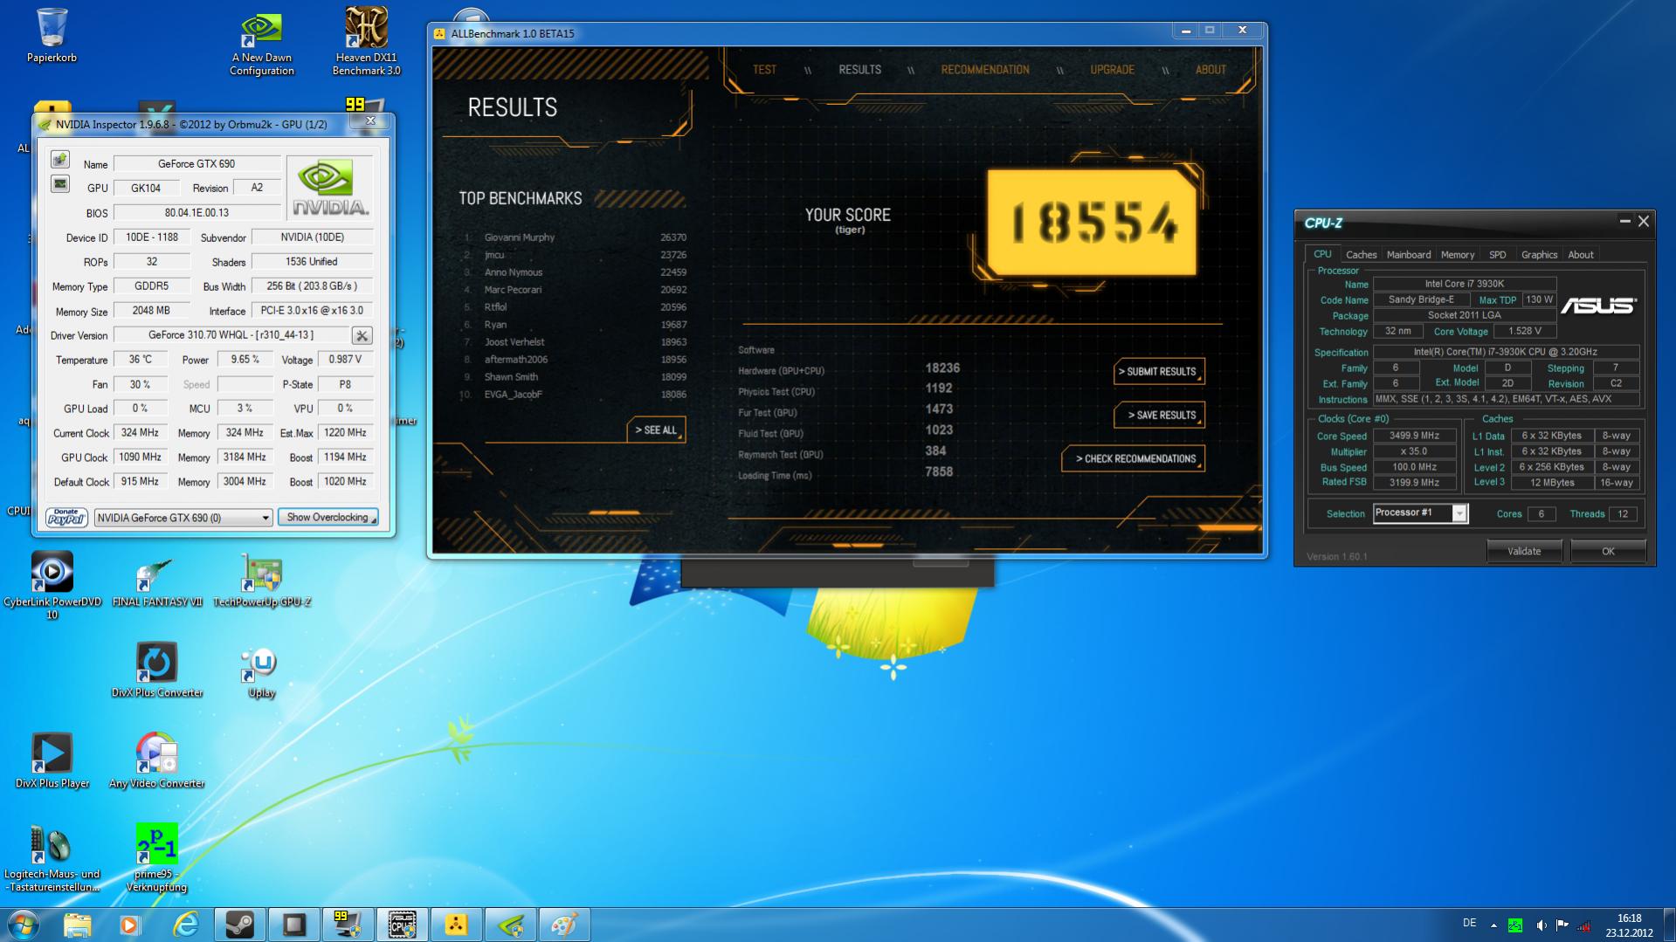
Task: Click CHECK RECOMMENDATIONS button
Action: point(1133,459)
